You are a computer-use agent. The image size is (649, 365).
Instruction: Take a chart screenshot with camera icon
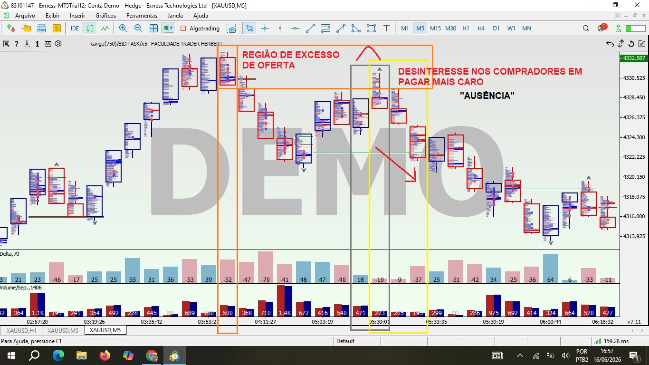click(x=231, y=29)
